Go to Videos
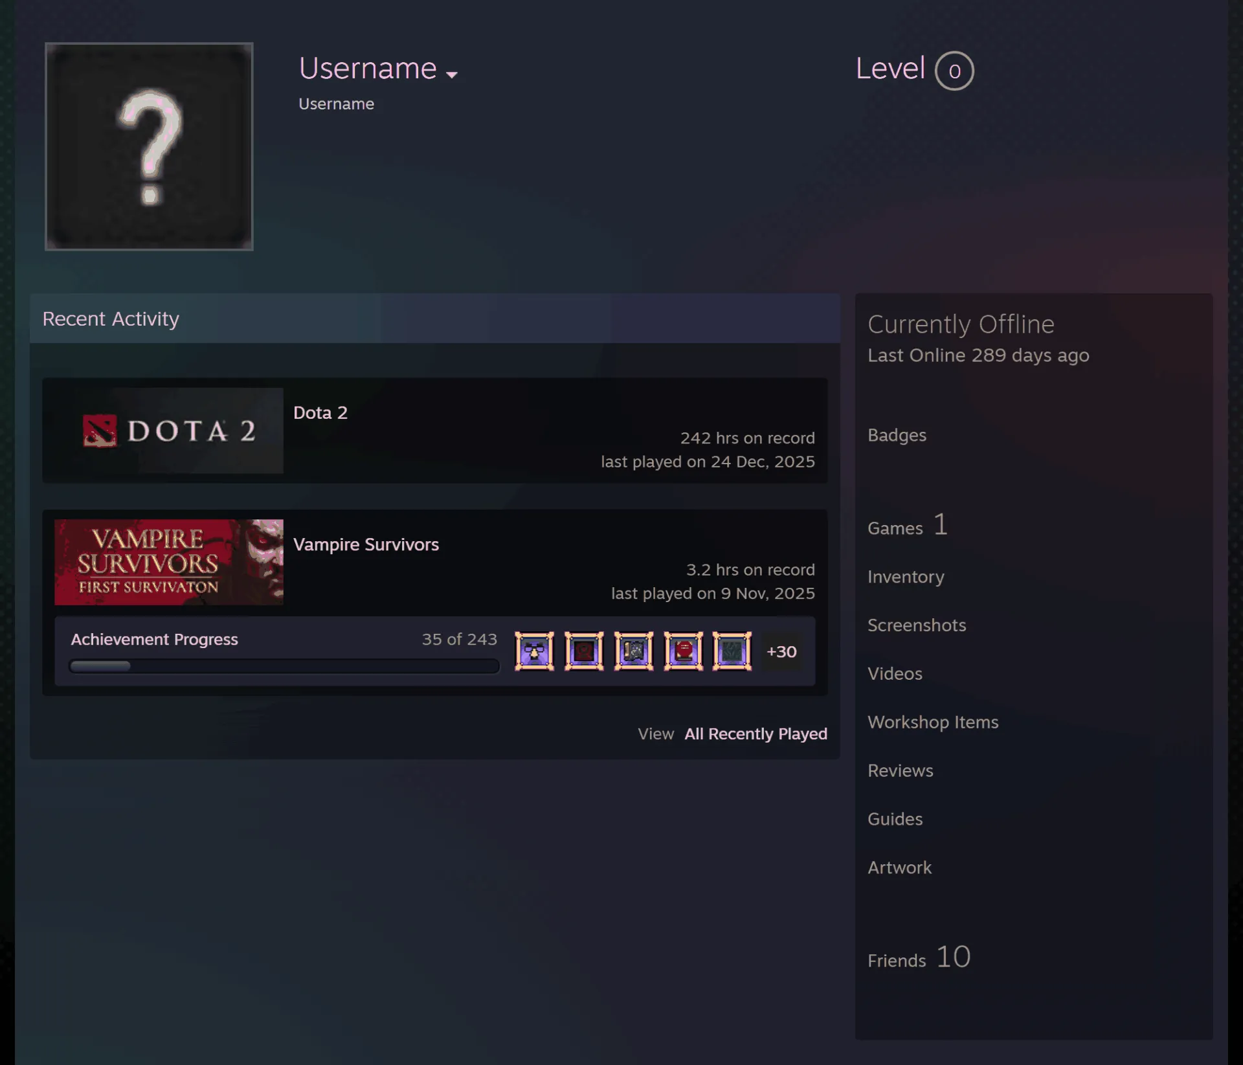The height and width of the screenshot is (1065, 1243). [x=895, y=674]
